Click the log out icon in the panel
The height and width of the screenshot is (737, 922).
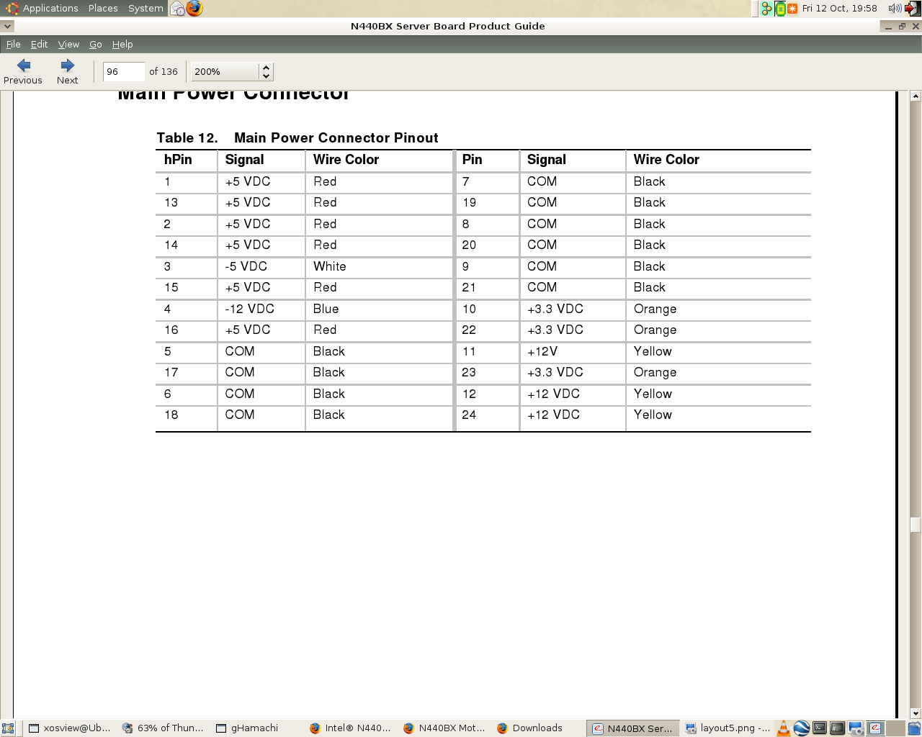912,9
